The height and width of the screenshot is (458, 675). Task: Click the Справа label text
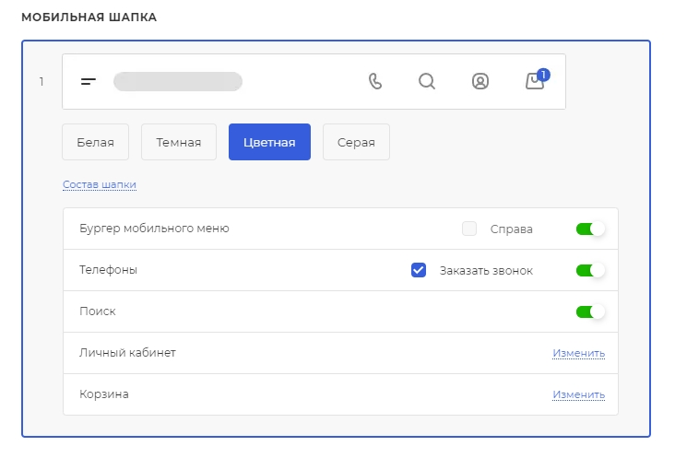tap(512, 229)
